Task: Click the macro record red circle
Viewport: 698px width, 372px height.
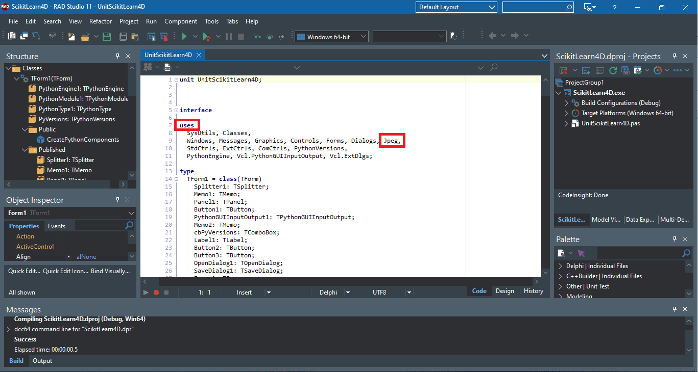Action: tap(156, 293)
